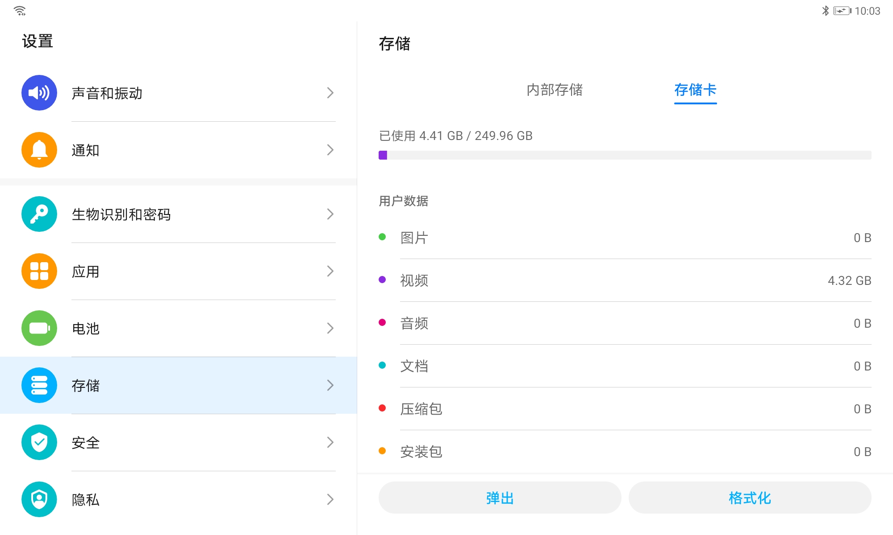Image resolution: width=893 pixels, height=535 pixels.
Task: Tap the Bluetooth status bar icon
Action: pos(825,11)
